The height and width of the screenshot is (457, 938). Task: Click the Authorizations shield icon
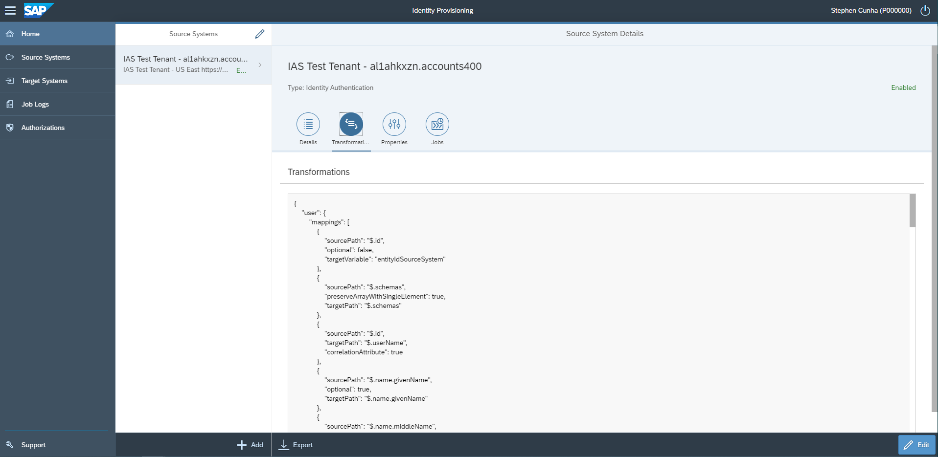(10, 128)
